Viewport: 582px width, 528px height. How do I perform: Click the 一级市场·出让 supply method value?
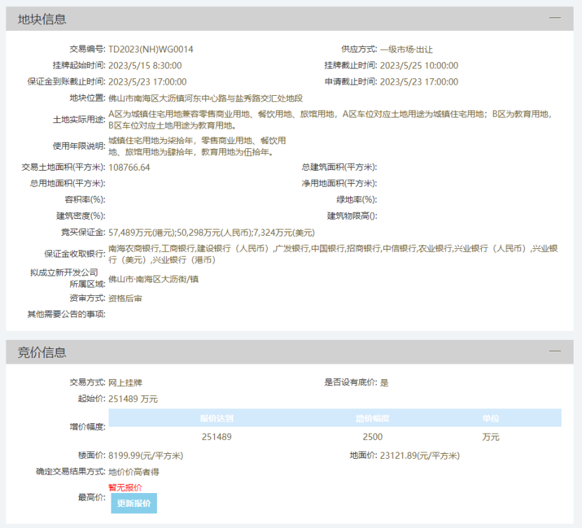click(406, 49)
